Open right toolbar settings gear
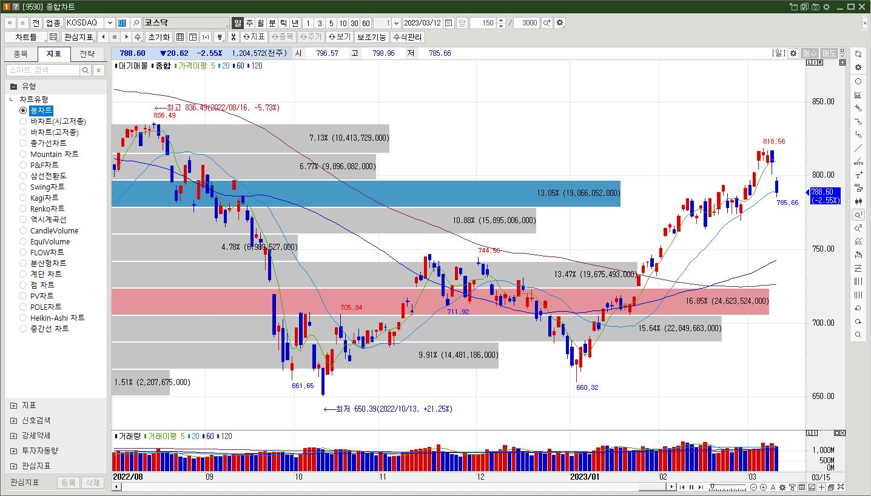Image resolution: width=871 pixels, height=496 pixels. tap(858, 67)
